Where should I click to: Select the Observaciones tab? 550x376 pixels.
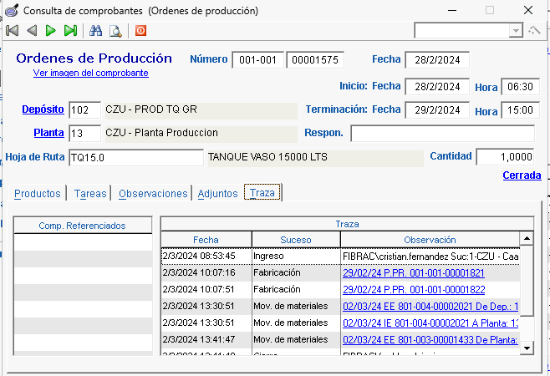click(153, 193)
